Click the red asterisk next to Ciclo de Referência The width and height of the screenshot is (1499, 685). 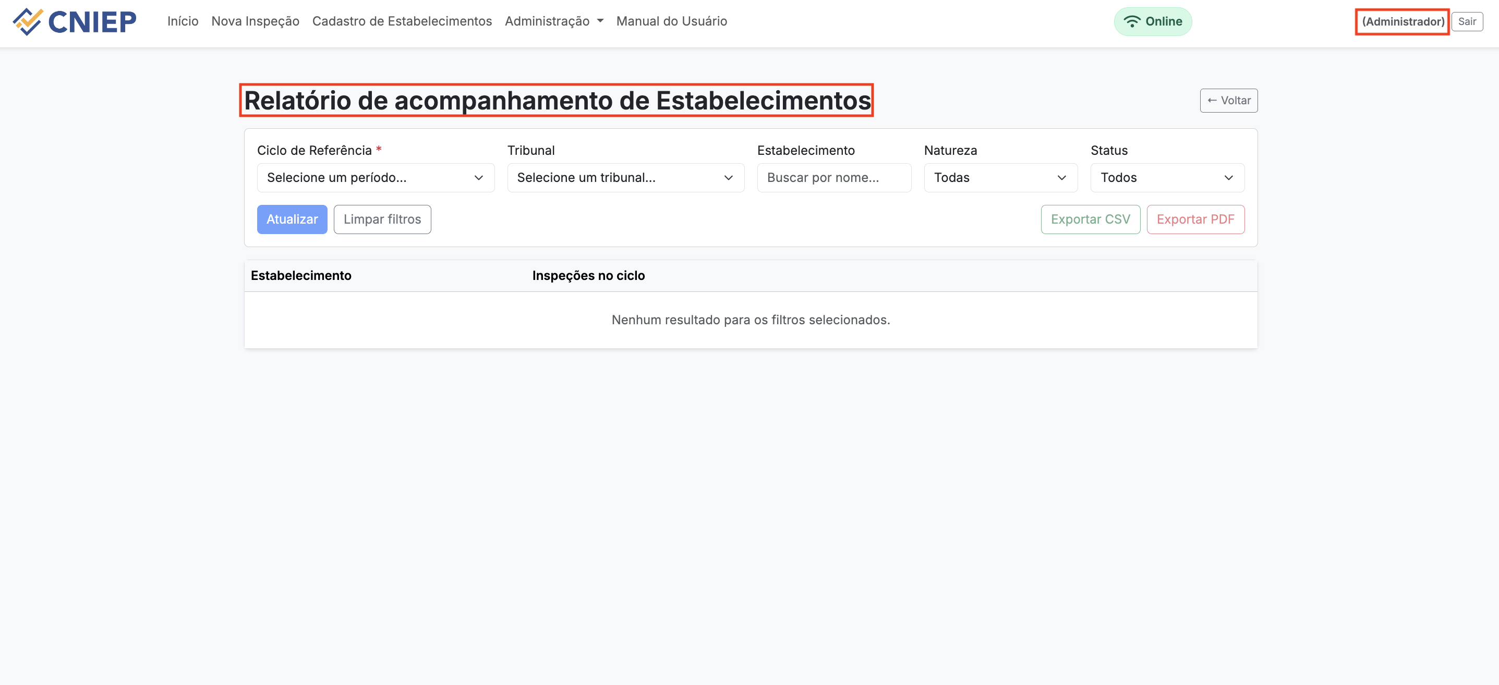379,150
